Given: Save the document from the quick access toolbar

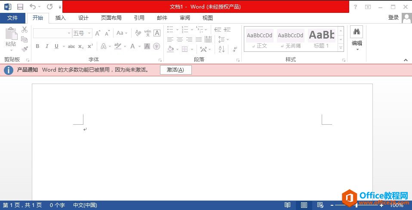Looking at the screenshot, I should (20, 7).
